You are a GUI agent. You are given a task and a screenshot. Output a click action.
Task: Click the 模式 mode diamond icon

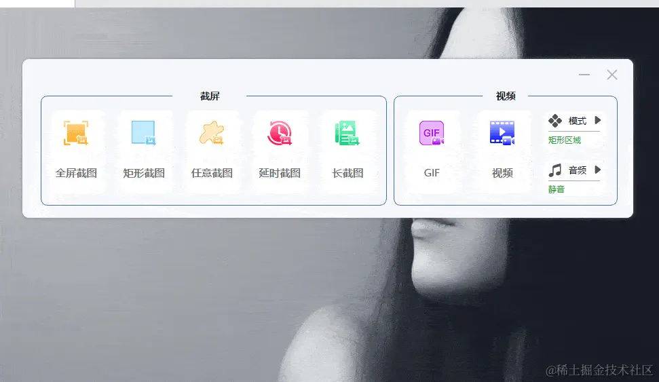554,121
